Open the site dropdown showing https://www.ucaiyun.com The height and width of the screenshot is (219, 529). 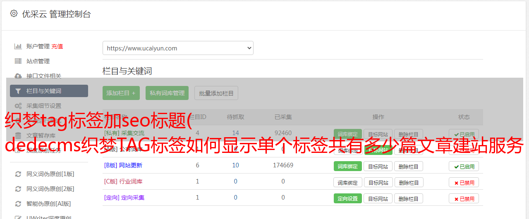(x=178, y=48)
